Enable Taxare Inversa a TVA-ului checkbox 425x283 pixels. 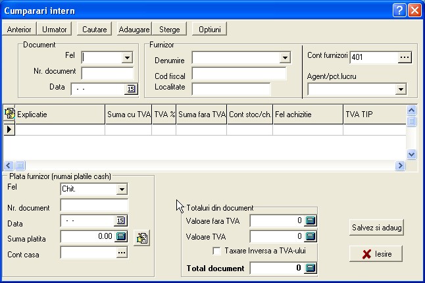(x=216, y=251)
